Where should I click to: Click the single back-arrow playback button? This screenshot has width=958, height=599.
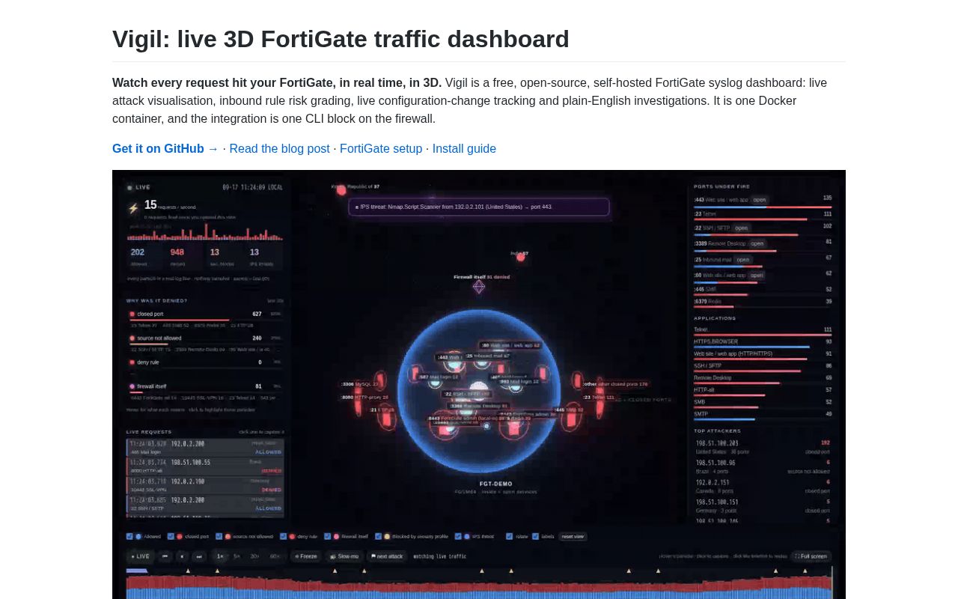point(183,556)
